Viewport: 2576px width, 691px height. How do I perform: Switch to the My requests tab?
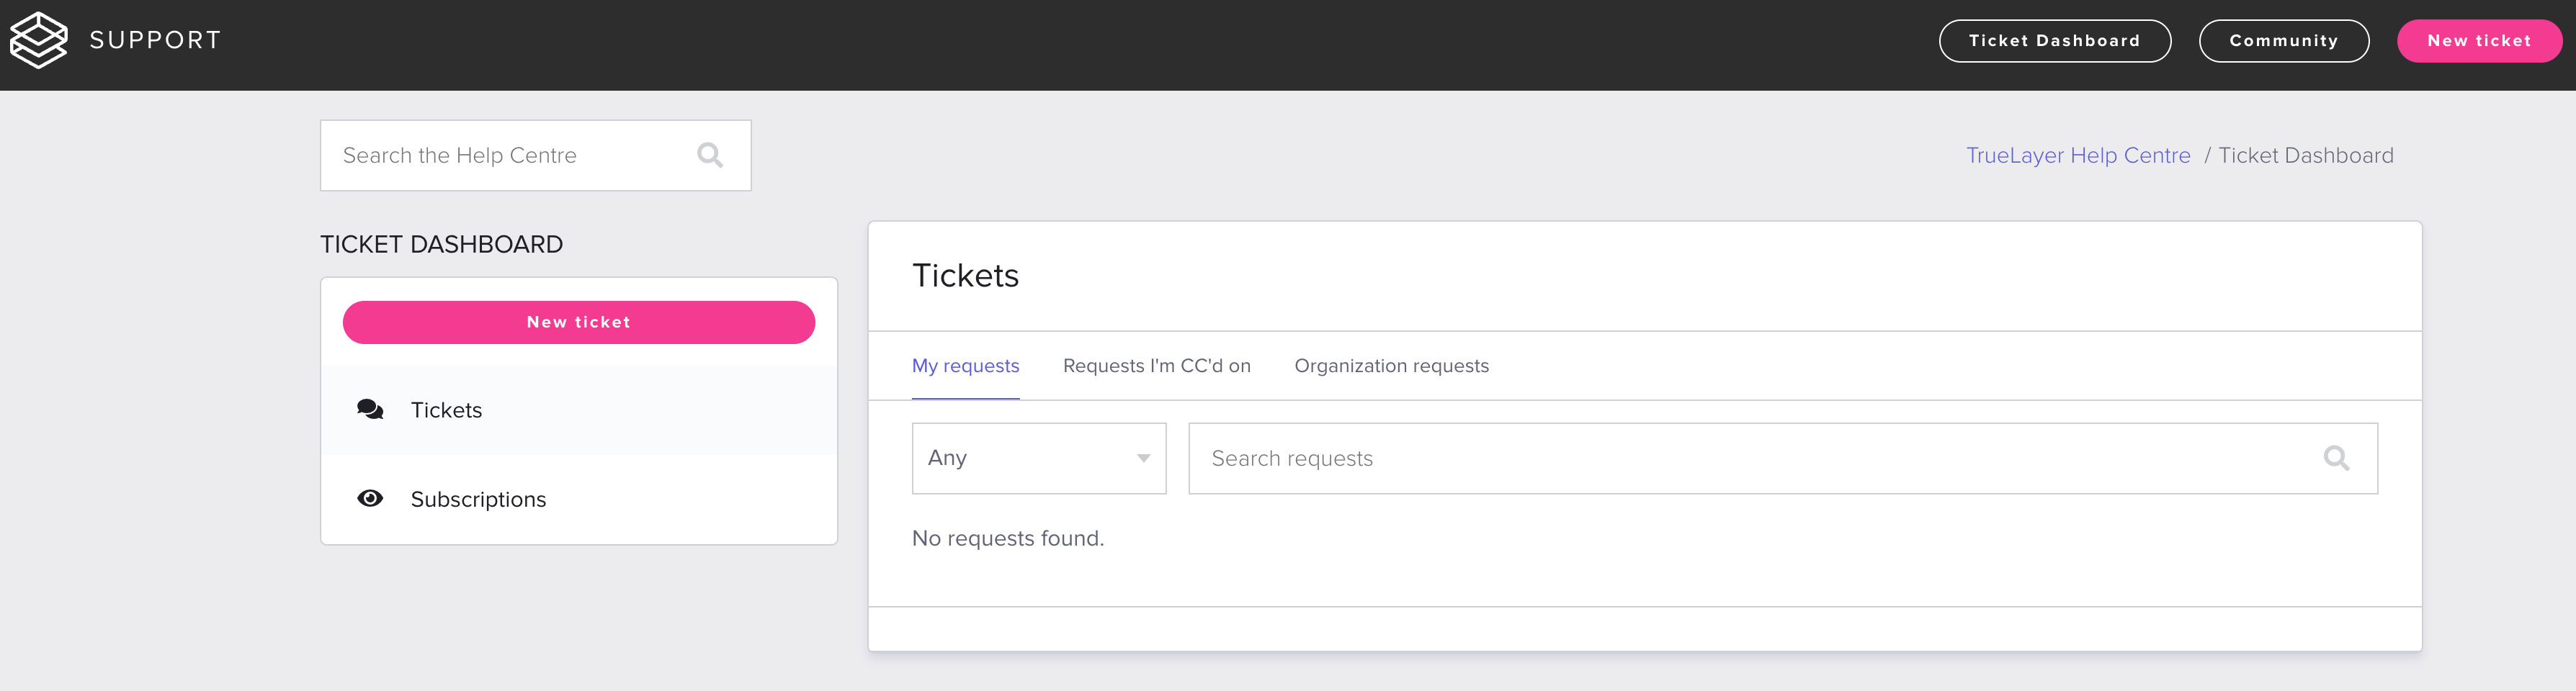click(965, 366)
